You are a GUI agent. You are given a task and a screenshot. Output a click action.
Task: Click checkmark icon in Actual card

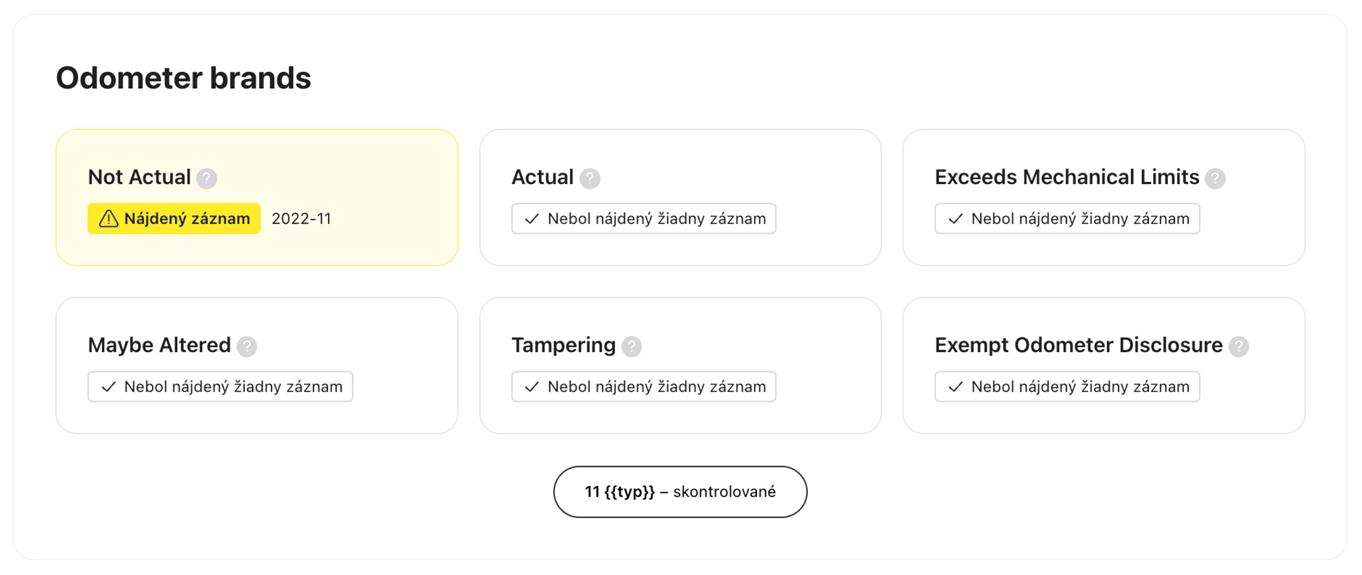tap(531, 219)
